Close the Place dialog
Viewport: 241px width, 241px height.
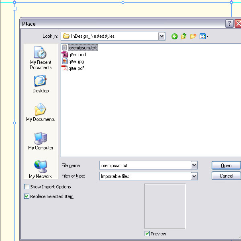click(238, 24)
